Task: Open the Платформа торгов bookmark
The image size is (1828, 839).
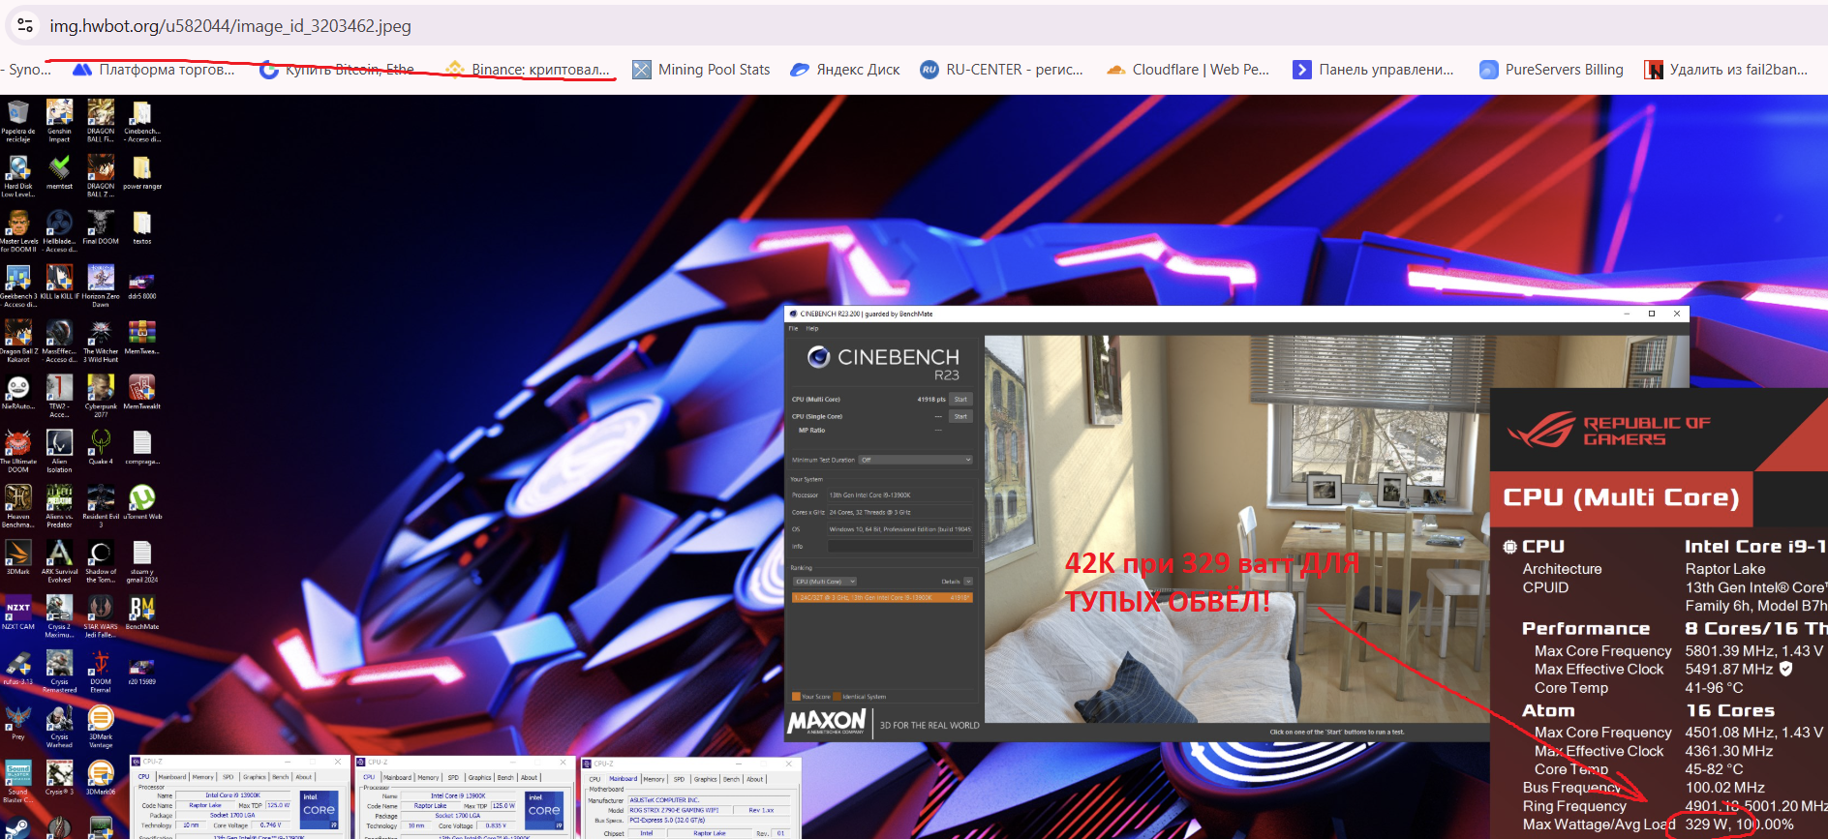Action: tap(154, 70)
